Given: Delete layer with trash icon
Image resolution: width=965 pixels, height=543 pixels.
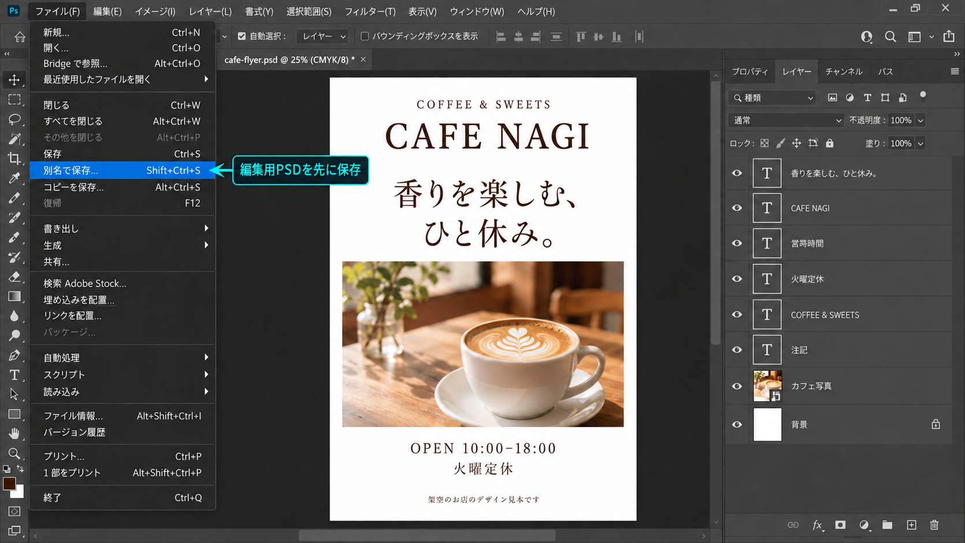Looking at the screenshot, I should 934,525.
